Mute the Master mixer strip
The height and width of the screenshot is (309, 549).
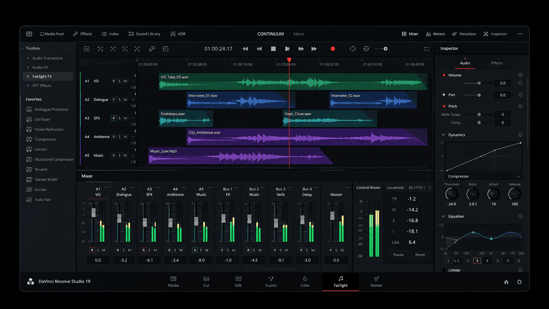pos(342,250)
